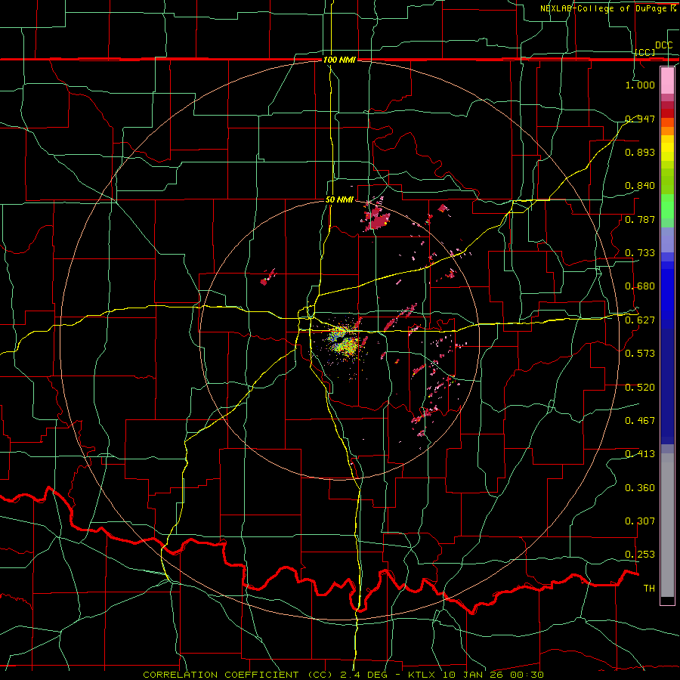Image resolution: width=680 pixels, height=680 pixels.
Task: Select the 0.787 legend value
Action: (x=640, y=219)
